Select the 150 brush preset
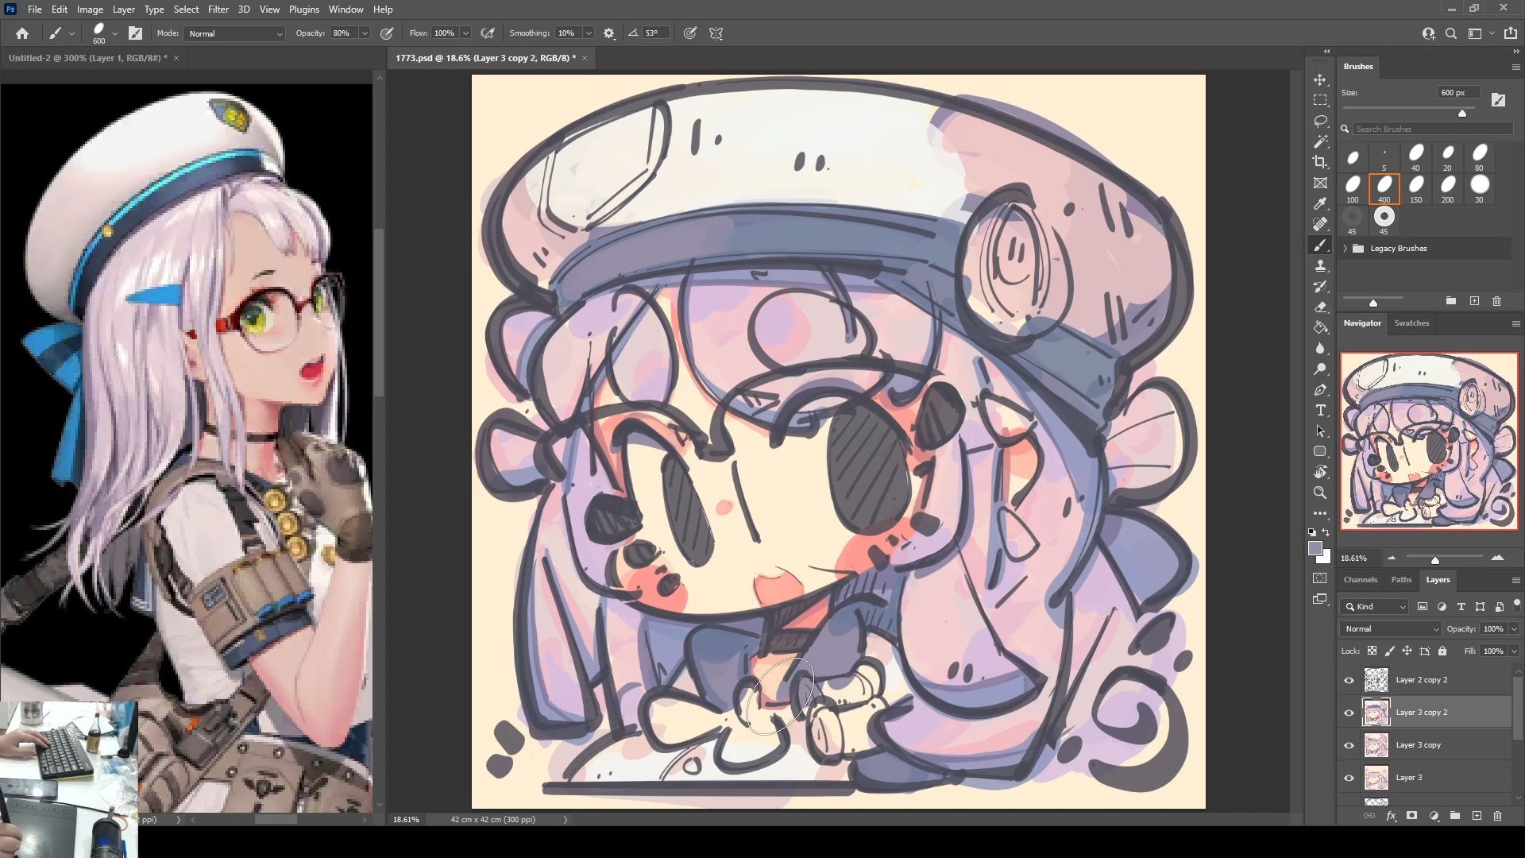 (1415, 190)
